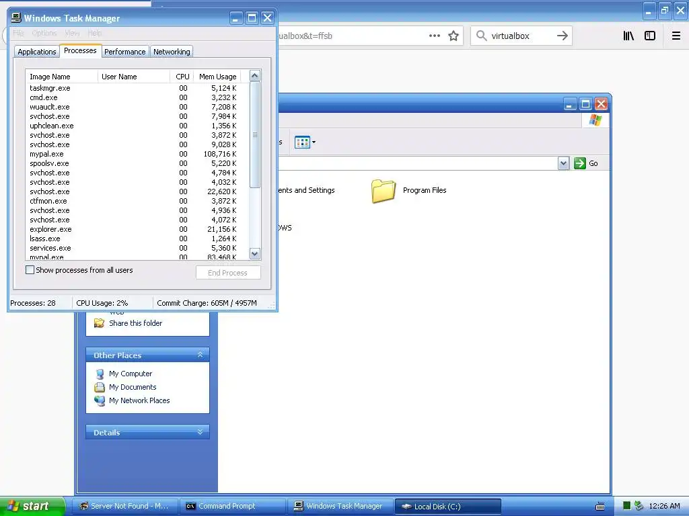The image size is (689, 516).
Task: Click the process list scrollbar thumb
Action: coord(255,134)
